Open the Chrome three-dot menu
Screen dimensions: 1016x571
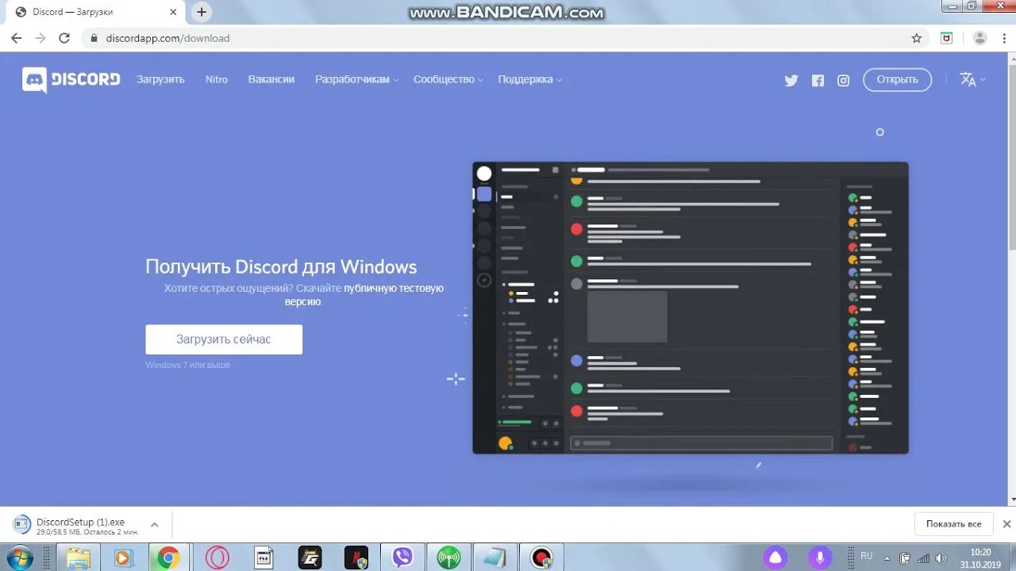coord(1003,38)
